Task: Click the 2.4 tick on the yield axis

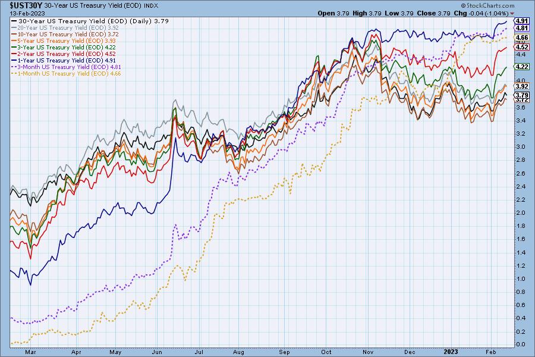Action: 521,186
